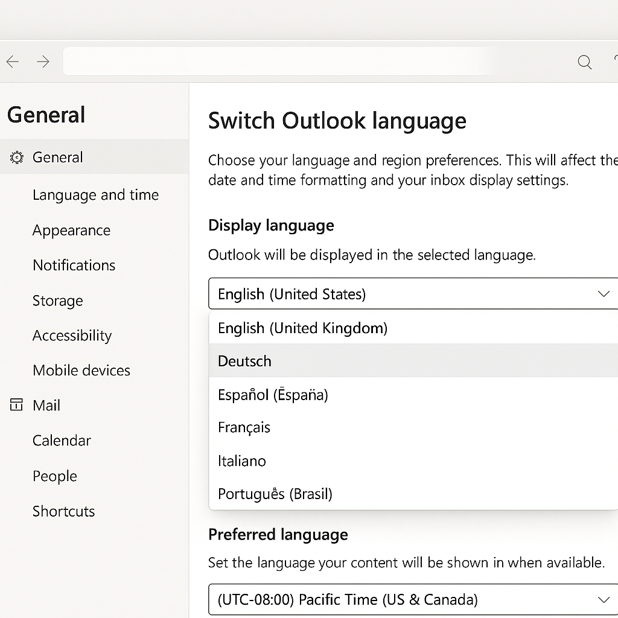Select Português (Brasil) option
The height and width of the screenshot is (618, 618).
click(413, 494)
